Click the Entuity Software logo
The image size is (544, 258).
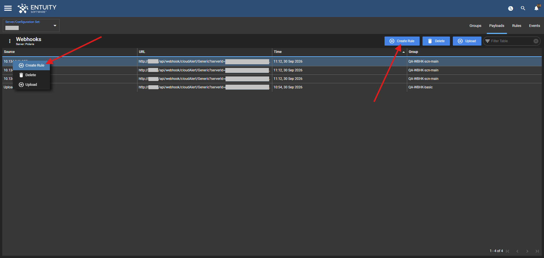(x=37, y=8)
